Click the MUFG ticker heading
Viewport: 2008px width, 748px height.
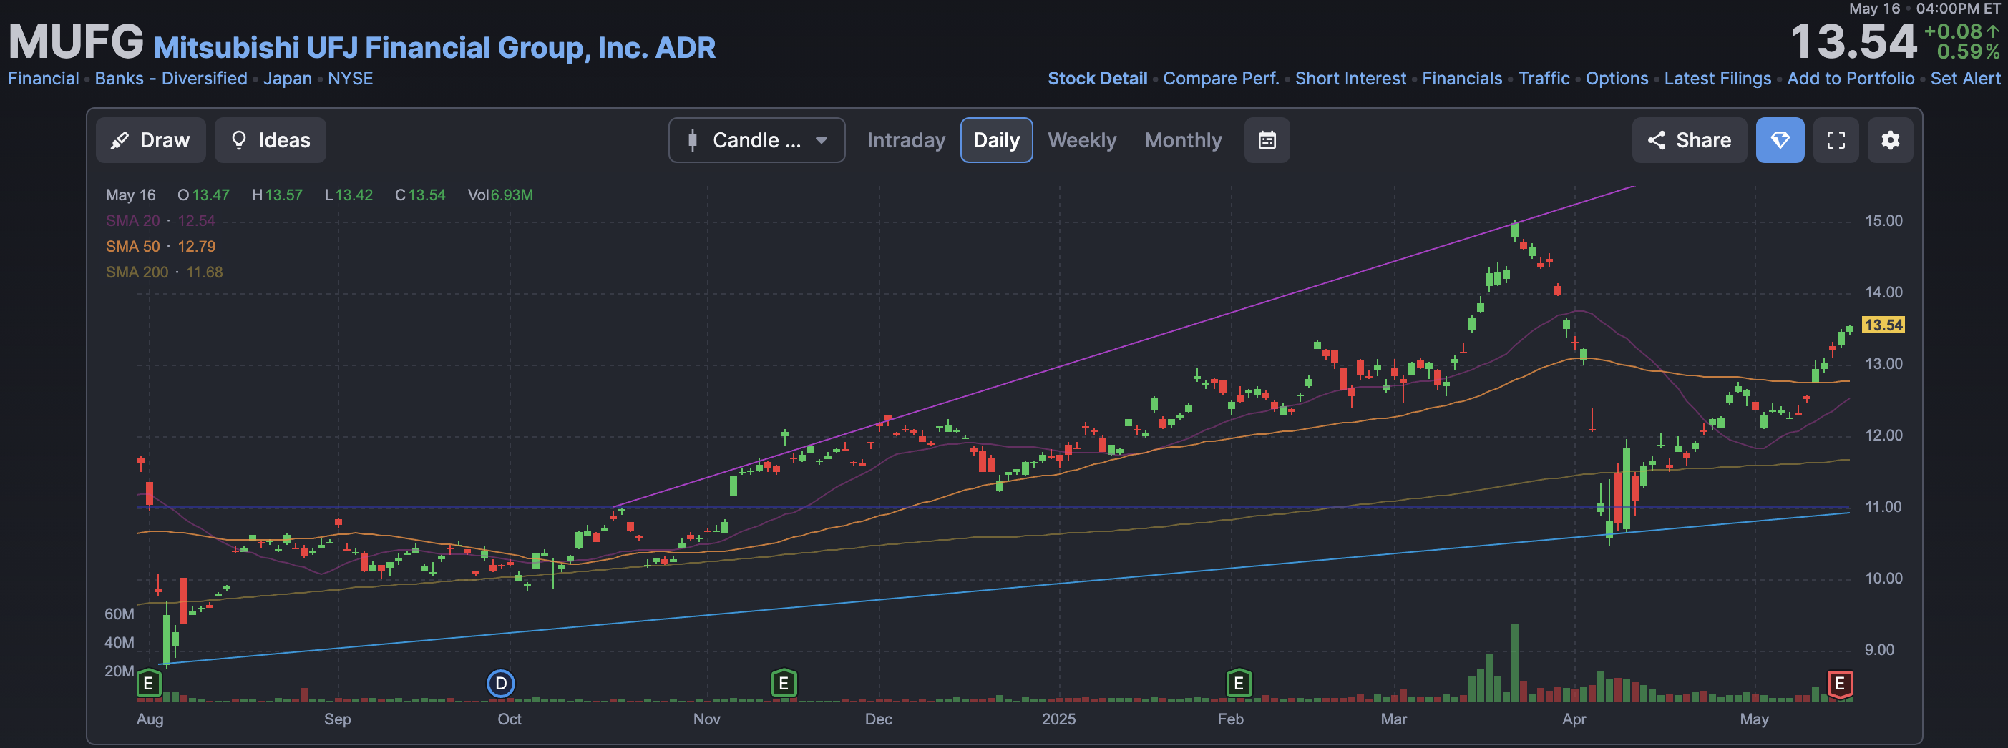76,41
